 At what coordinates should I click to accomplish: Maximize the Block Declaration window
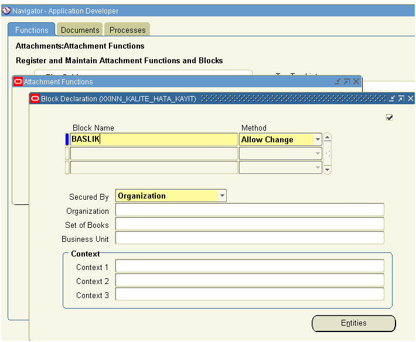coord(401,99)
